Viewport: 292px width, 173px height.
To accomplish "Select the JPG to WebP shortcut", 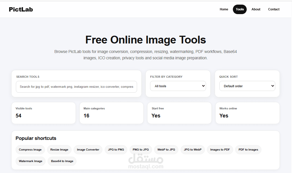I will pos(192,150).
